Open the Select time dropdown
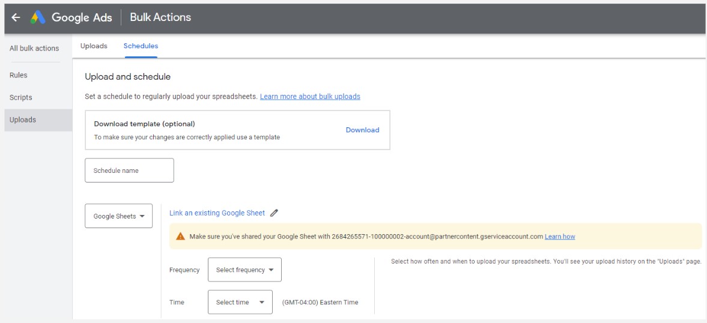The image size is (707, 323). [x=240, y=302]
